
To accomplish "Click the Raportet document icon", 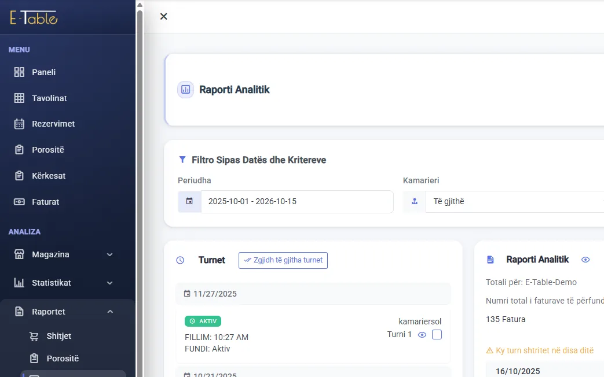I will coord(19,312).
